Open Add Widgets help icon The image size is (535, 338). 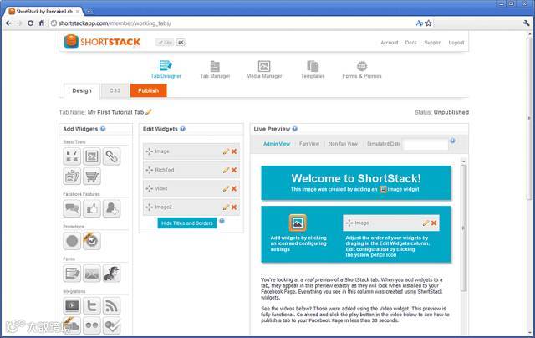103,129
